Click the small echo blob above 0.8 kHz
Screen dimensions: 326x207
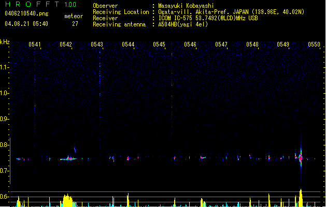(x=75, y=149)
